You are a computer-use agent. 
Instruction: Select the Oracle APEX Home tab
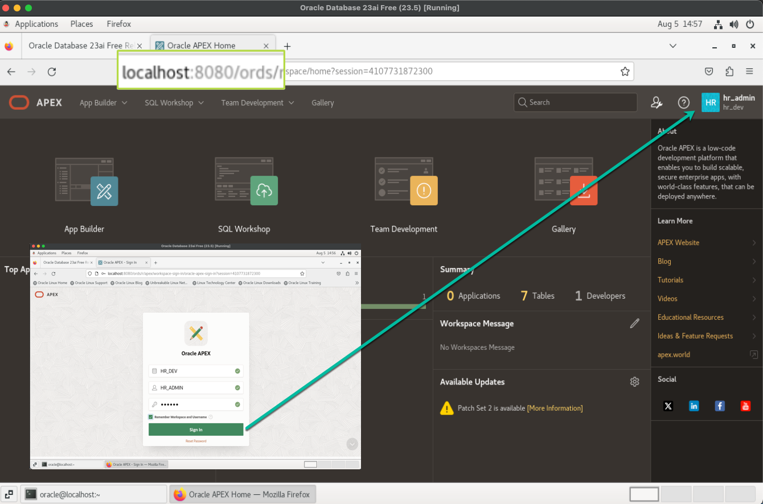(x=213, y=46)
